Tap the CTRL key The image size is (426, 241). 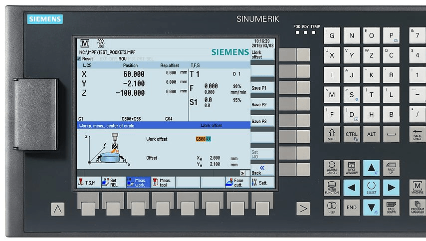click(352, 134)
